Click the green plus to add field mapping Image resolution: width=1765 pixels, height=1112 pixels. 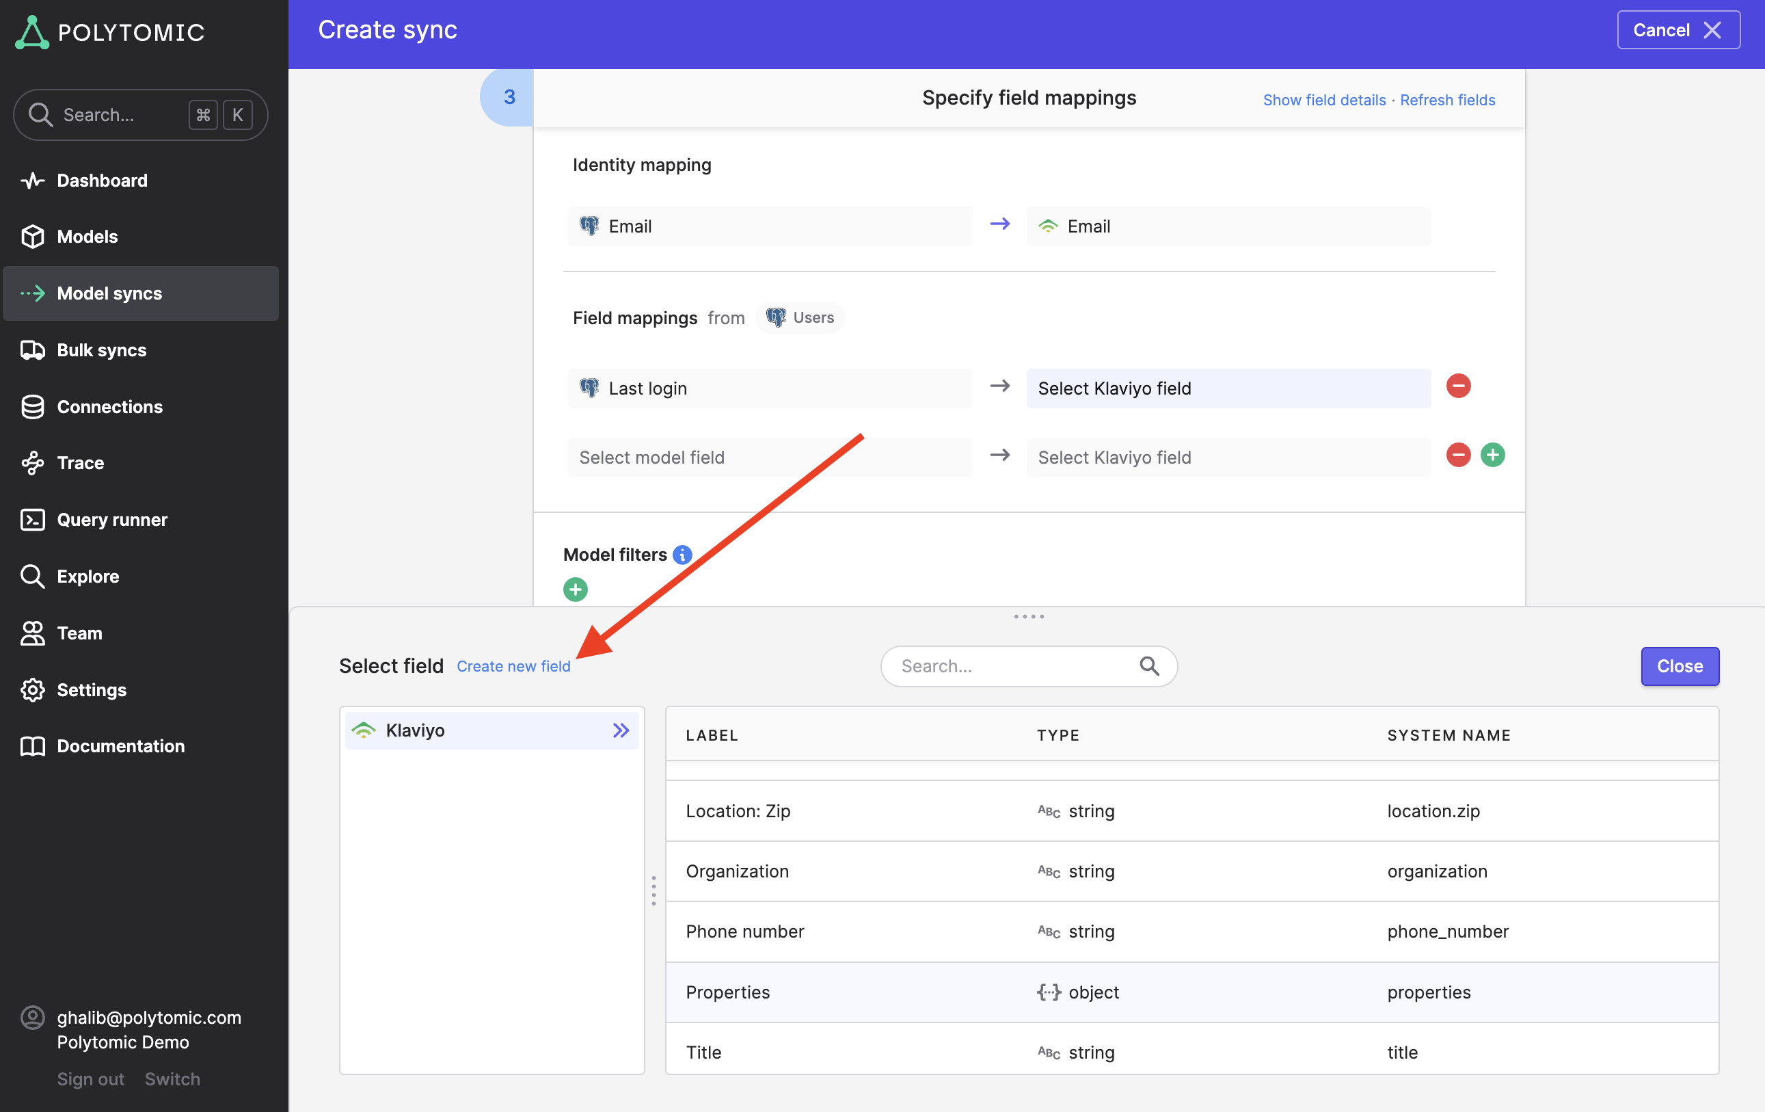pos(1492,455)
